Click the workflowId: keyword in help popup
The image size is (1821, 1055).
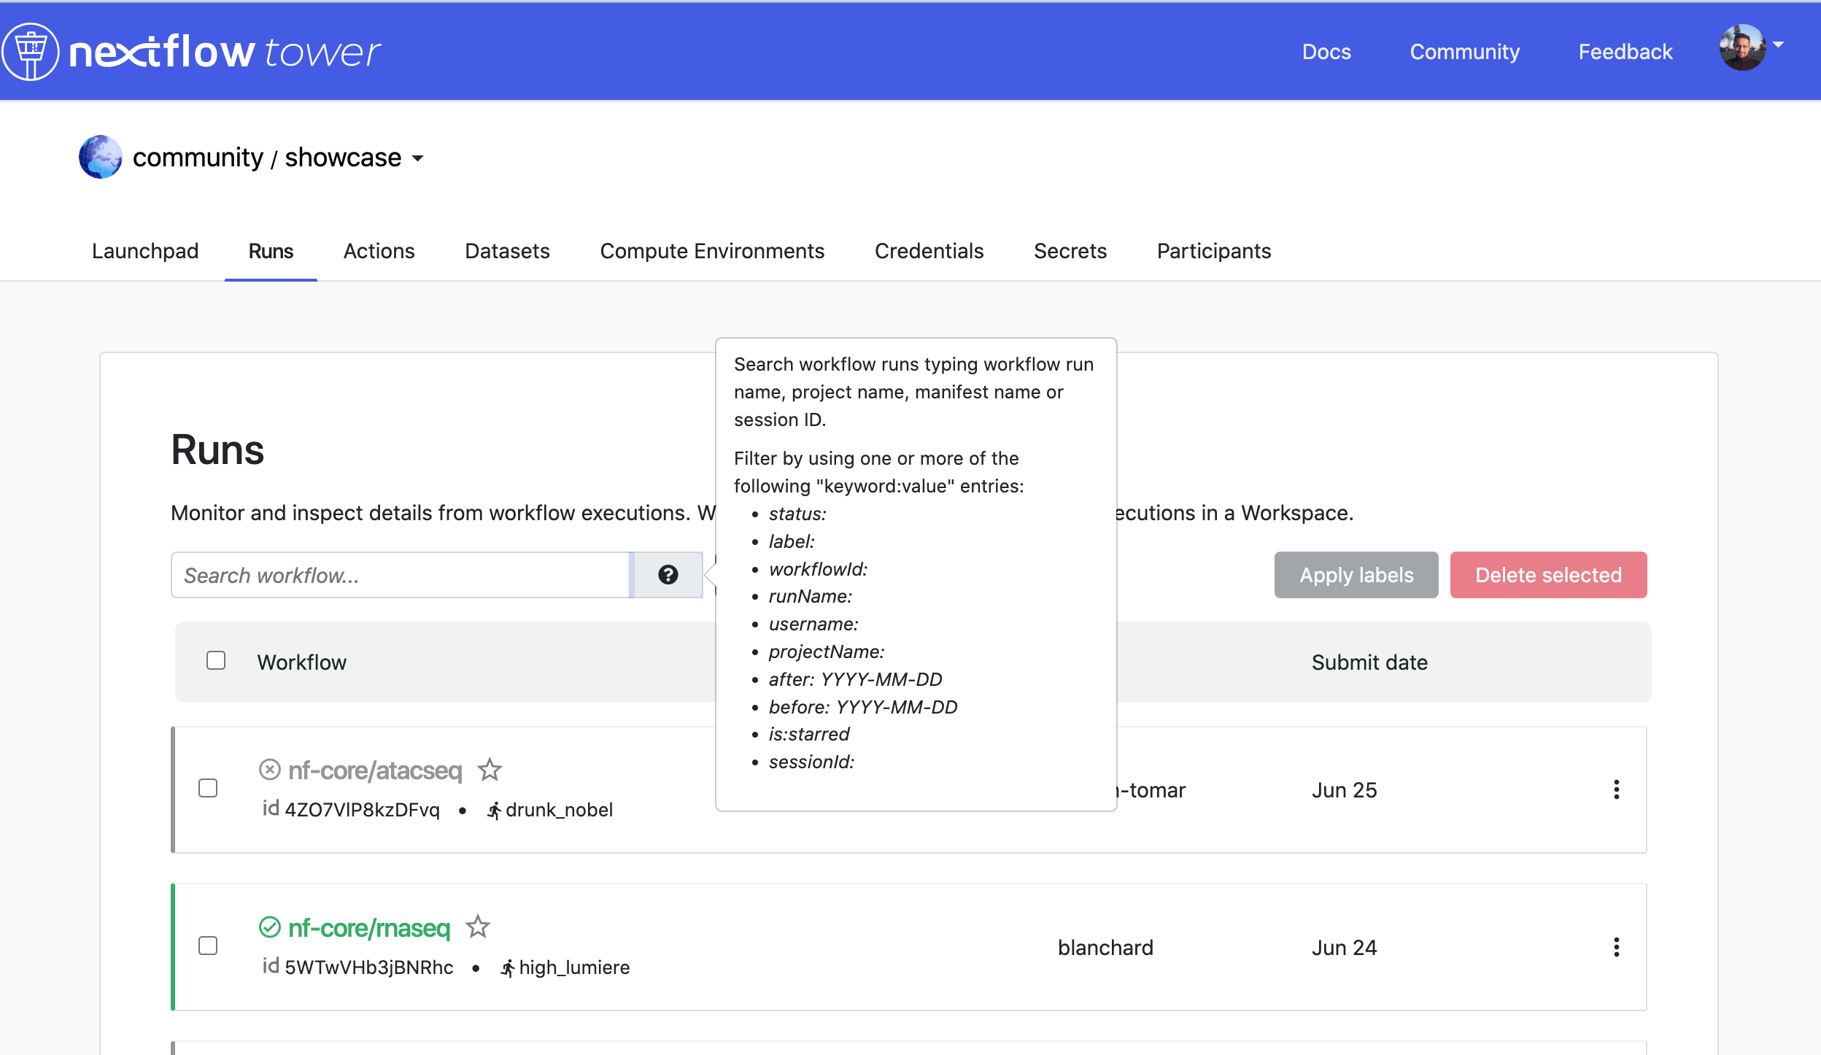tap(818, 569)
